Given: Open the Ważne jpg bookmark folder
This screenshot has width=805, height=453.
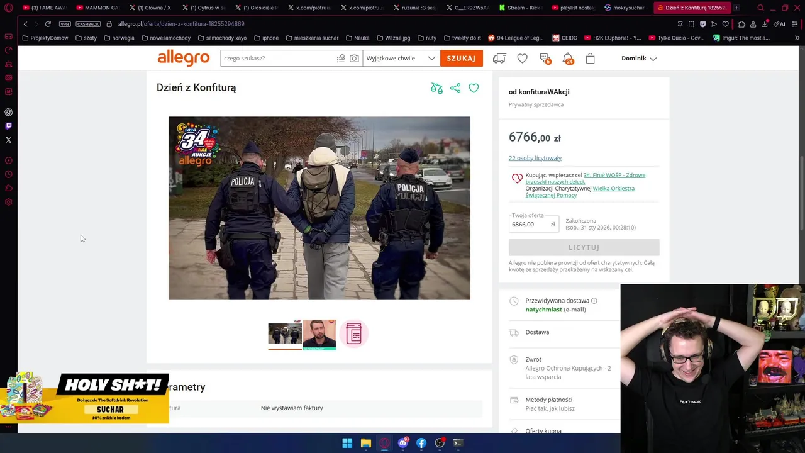Looking at the screenshot, I should click(393, 38).
